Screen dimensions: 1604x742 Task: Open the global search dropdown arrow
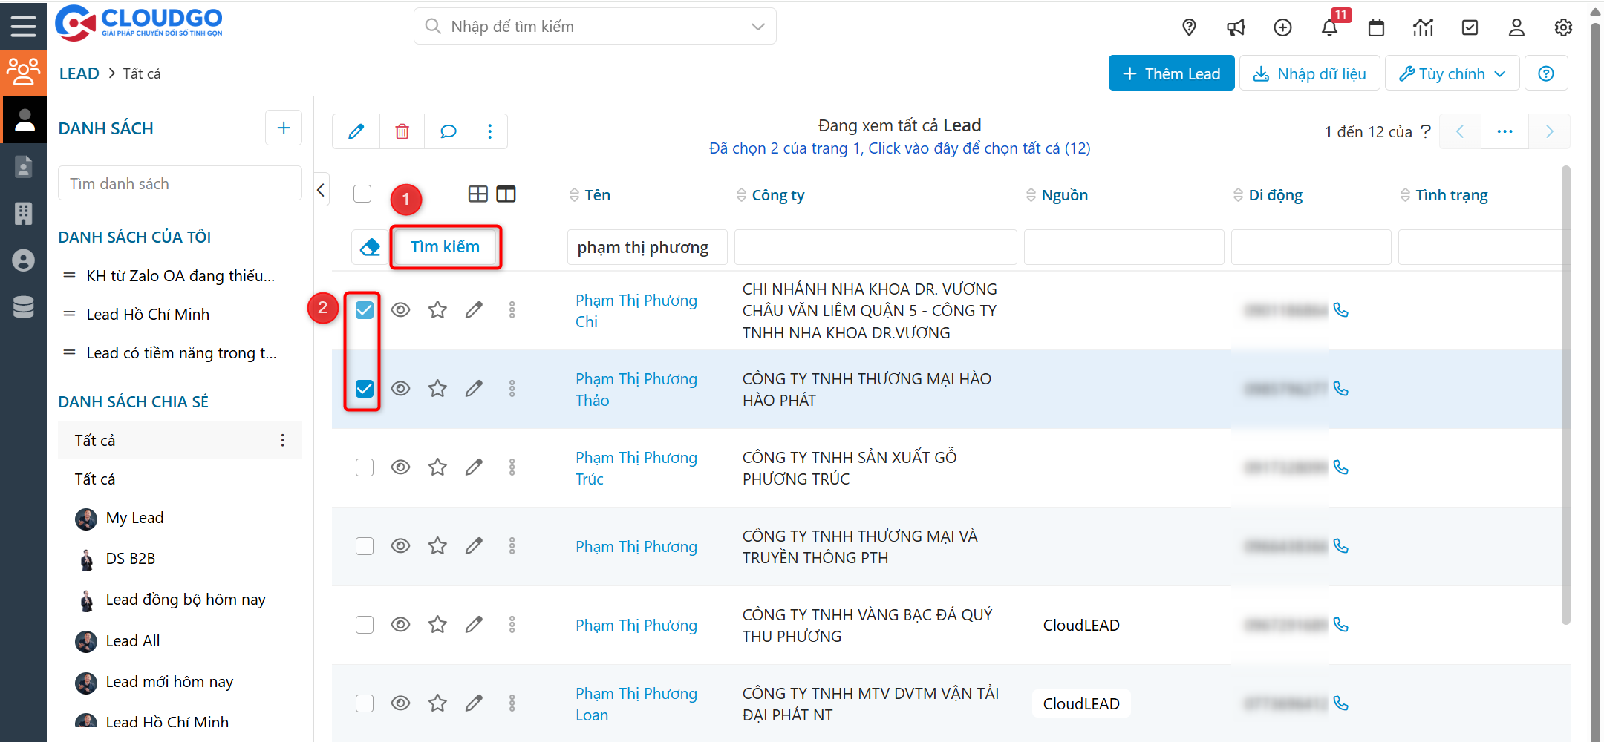pyautogui.click(x=757, y=27)
